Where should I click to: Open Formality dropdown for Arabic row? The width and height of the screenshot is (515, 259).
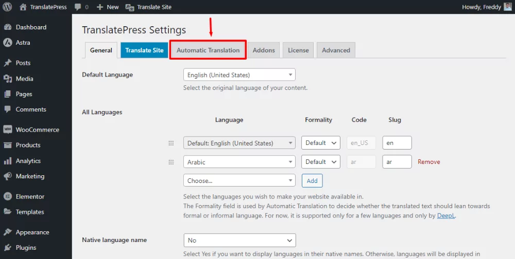pos(321,162)
